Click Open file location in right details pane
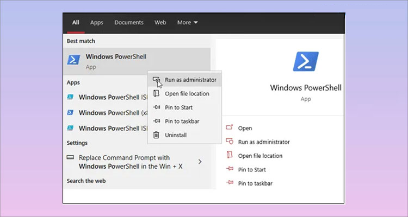 (260, 156)
